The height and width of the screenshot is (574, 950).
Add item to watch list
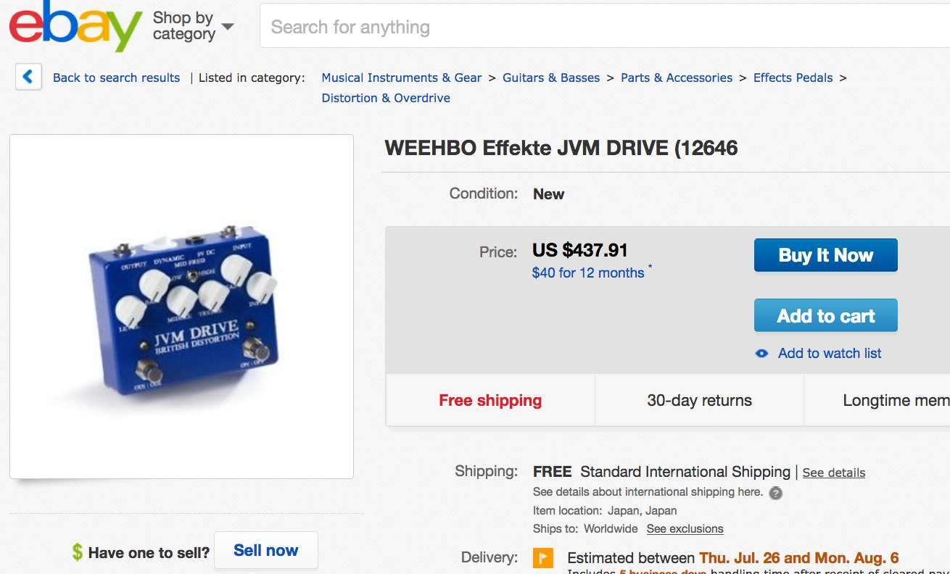pyautogui.click(x=830, y=354)
